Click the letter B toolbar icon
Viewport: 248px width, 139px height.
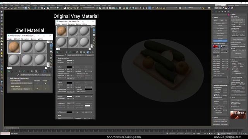coord(160,8)
